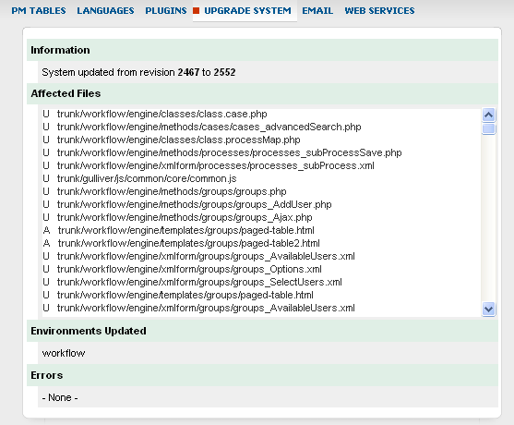Viewport: 514px width, 425px height.
Task: Click the affected files scroll up arrow
Action: (488, 115)
